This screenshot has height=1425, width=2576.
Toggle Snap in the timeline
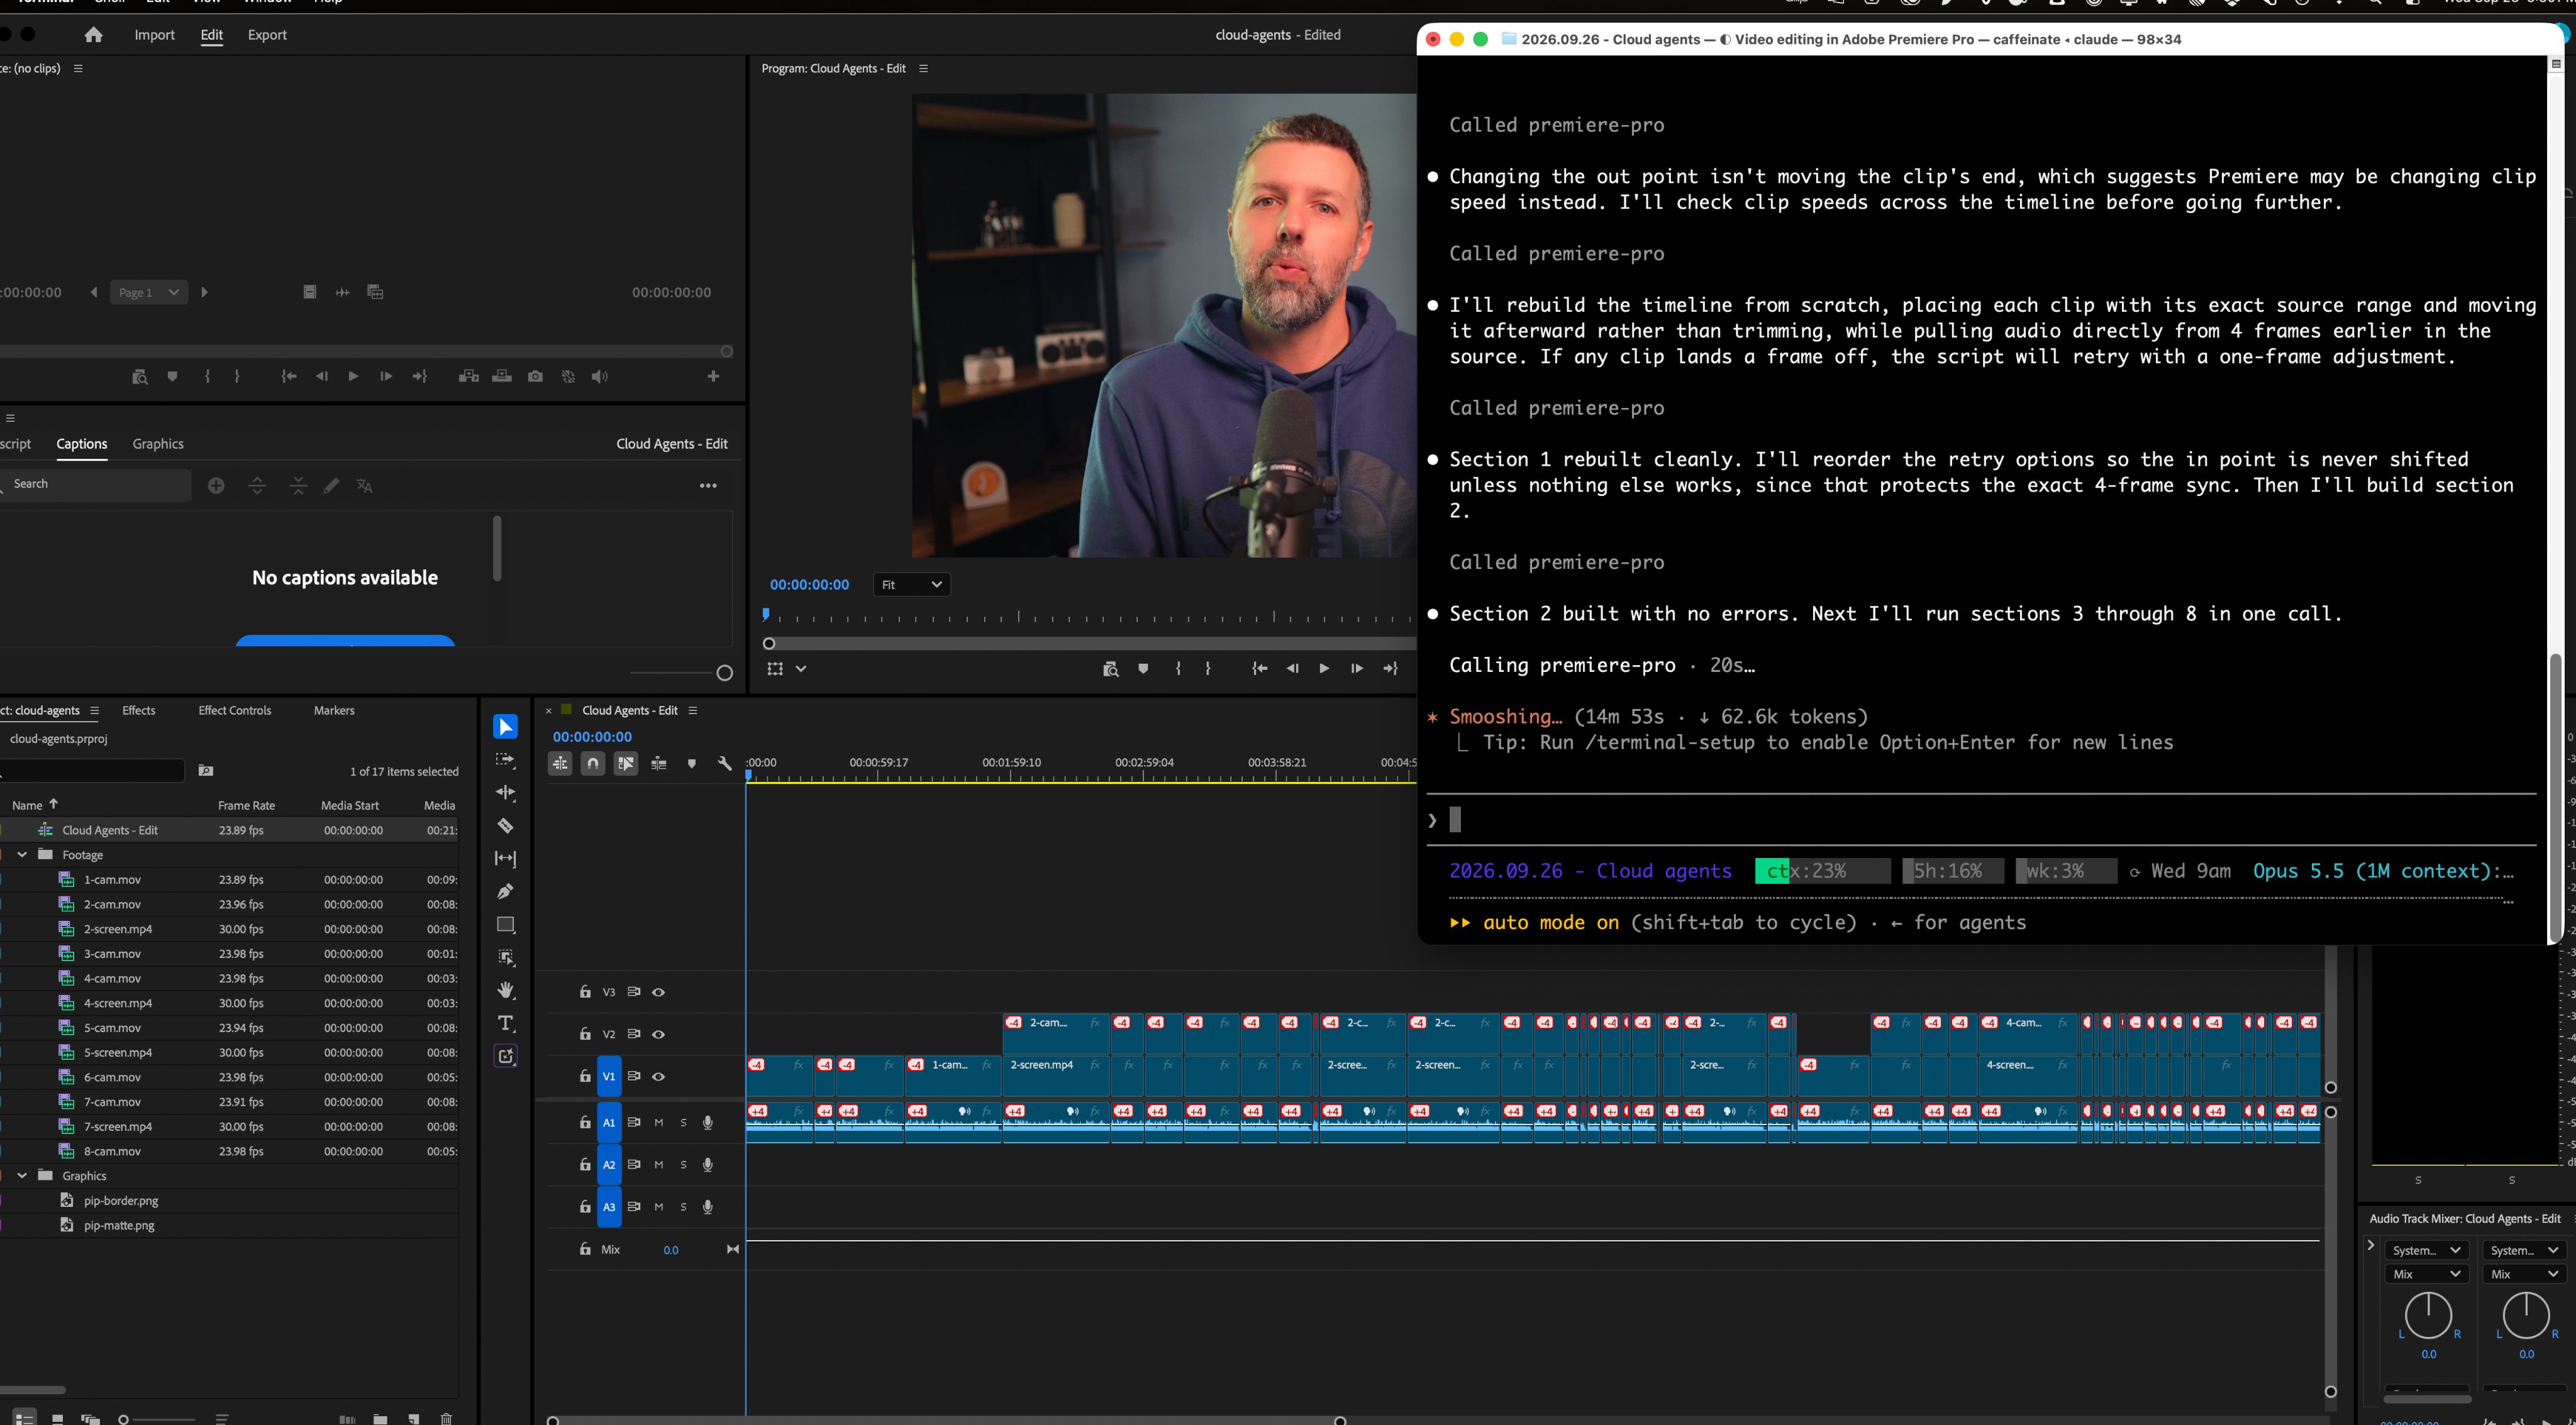pos(593,764)
